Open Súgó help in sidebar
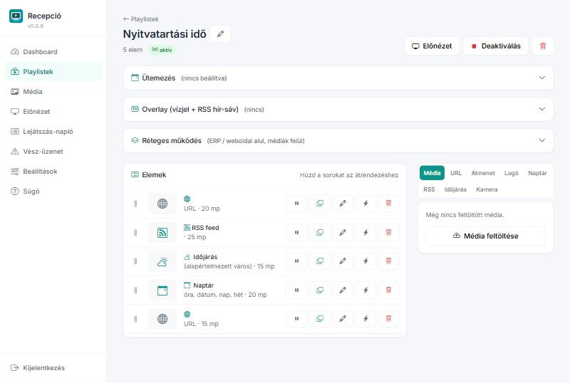The image size is (570, 383). (x=53, y=191)
